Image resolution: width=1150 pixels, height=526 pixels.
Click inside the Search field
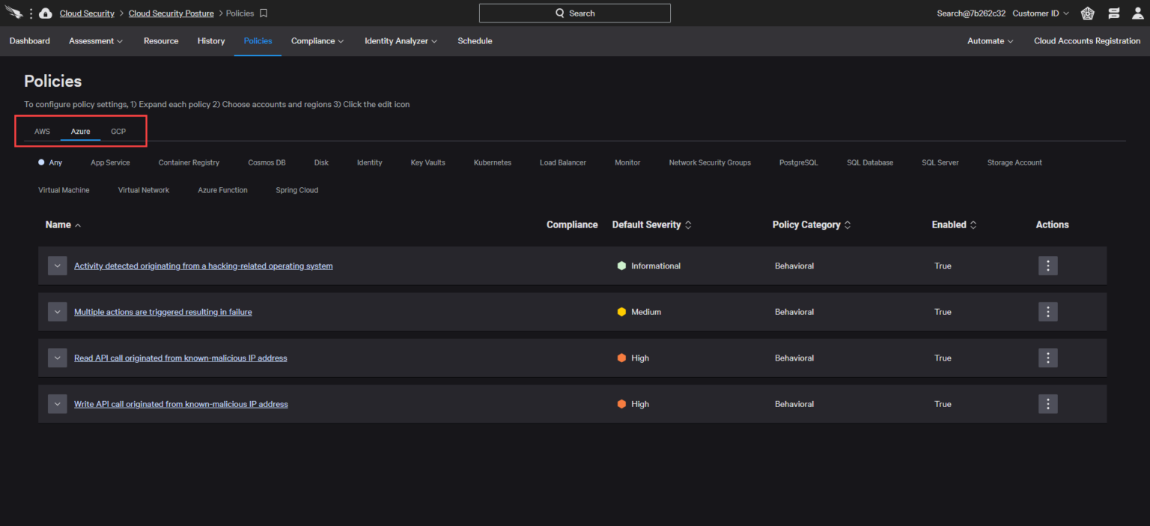coord(574,13)
